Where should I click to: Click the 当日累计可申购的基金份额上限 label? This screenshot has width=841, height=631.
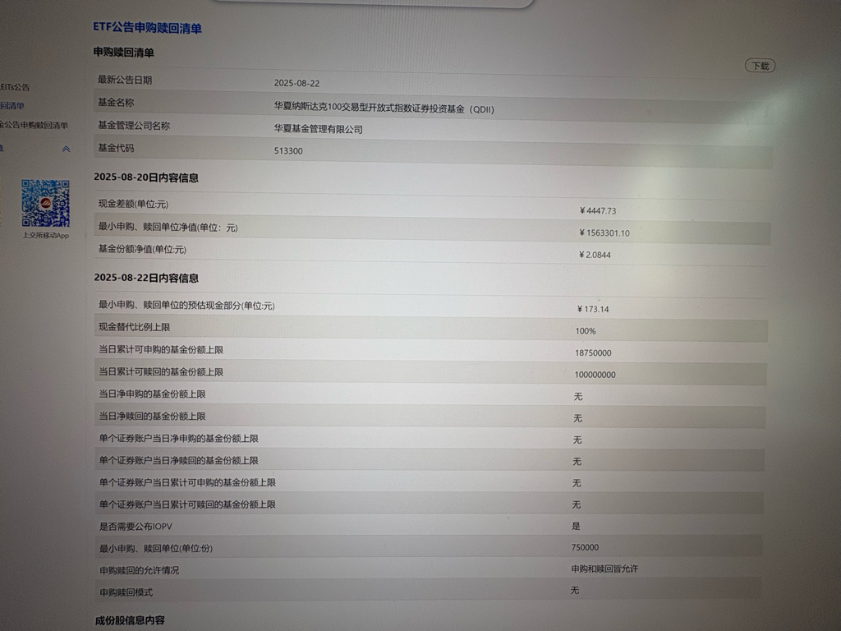pyautogui.click(x=161, y=349)
